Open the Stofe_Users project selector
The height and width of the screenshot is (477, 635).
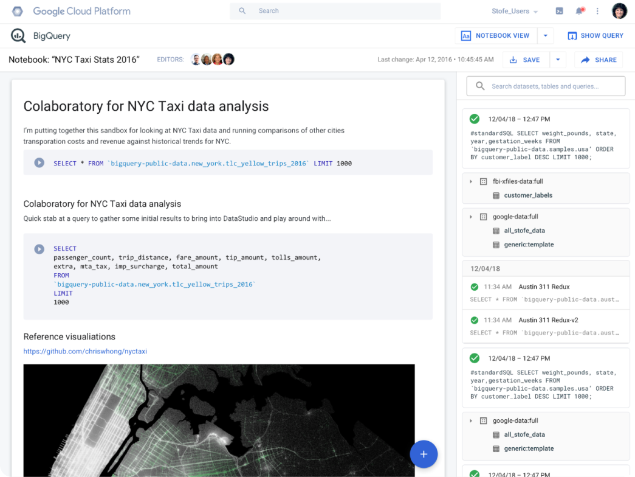[515, 12]
